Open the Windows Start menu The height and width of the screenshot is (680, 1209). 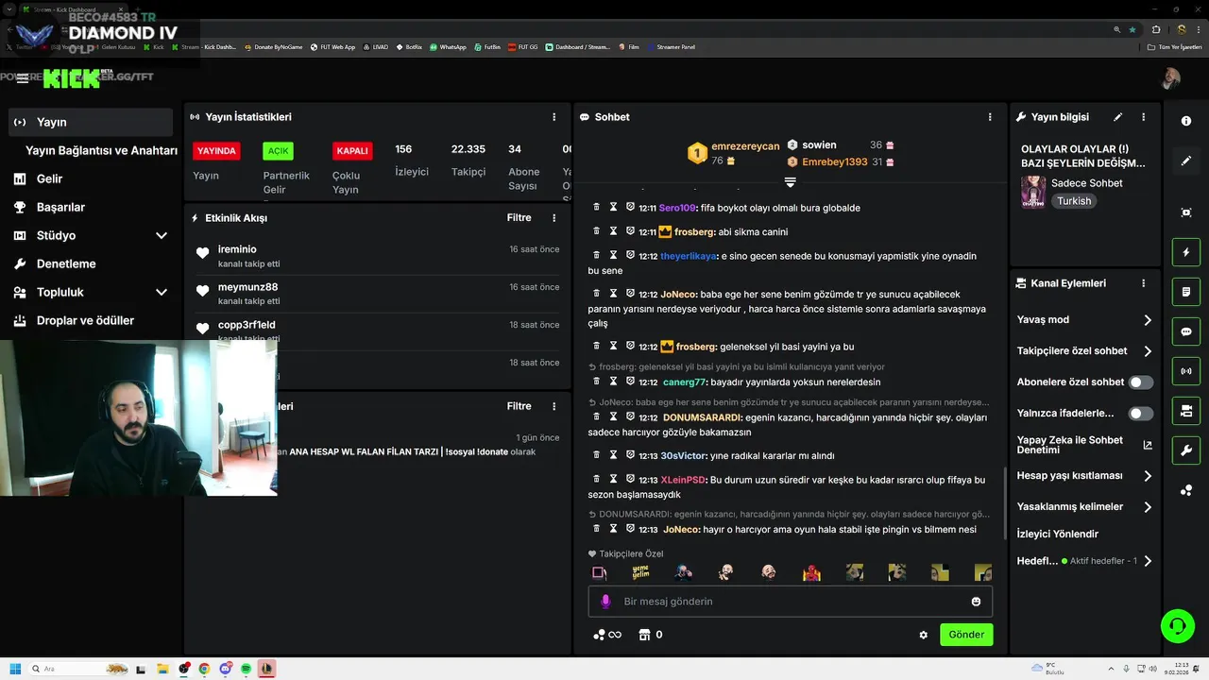(15, 669)
